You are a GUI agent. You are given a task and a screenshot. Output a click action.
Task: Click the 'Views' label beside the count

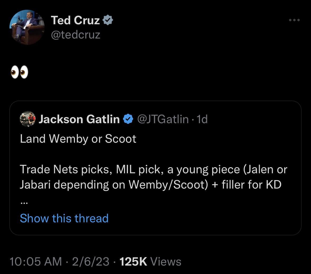tap(166, 262)
